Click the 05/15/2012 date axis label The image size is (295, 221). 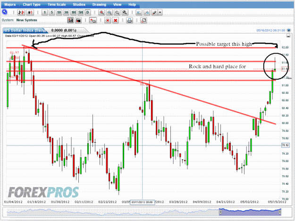click(277, 202)
